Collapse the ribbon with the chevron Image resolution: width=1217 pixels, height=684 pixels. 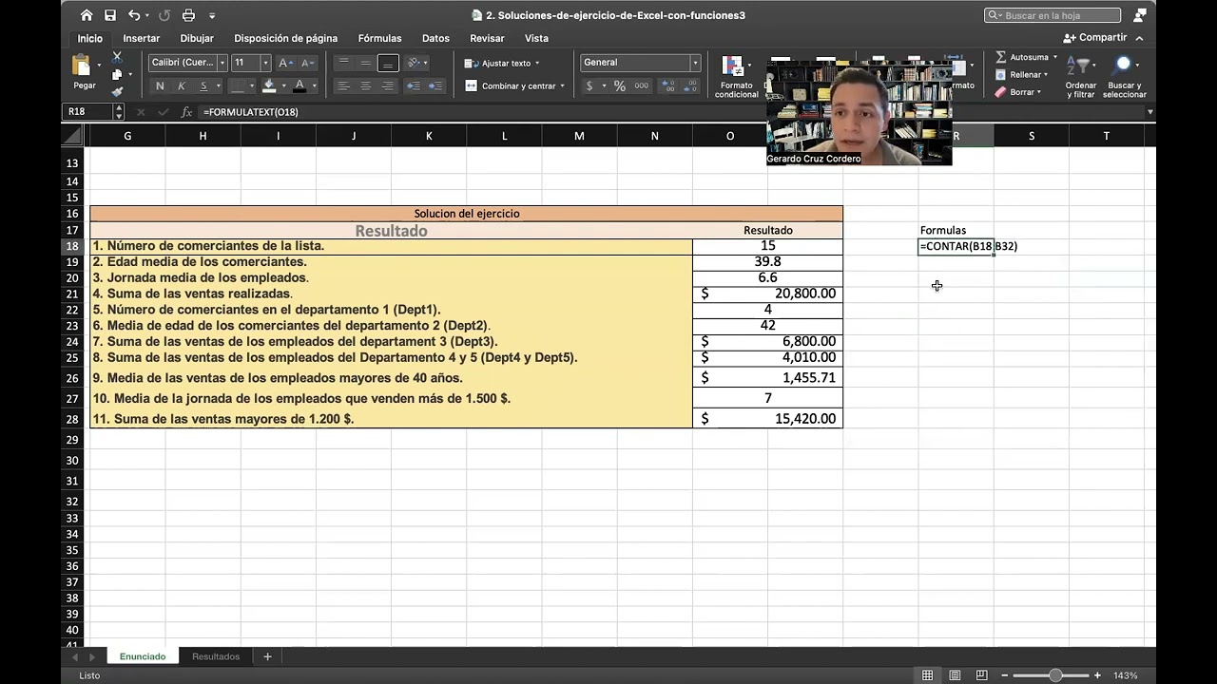pos(1139,38)
